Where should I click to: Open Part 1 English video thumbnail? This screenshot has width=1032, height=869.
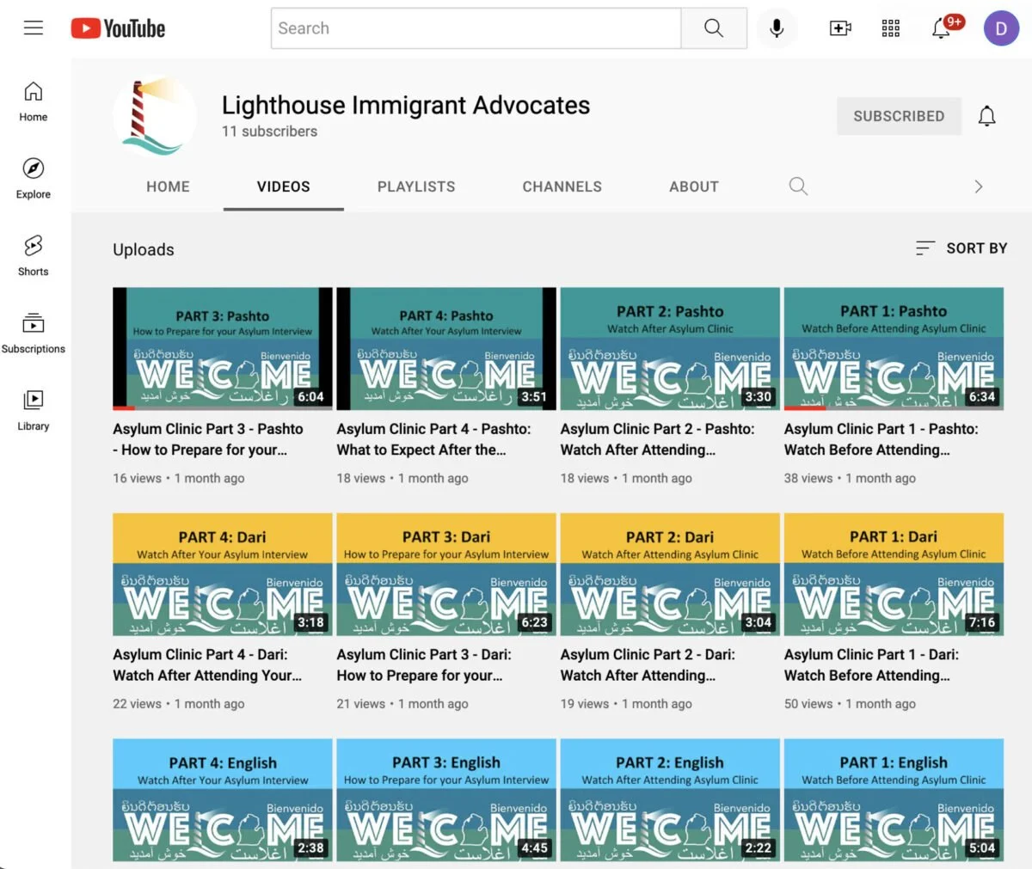coord(894,800)
